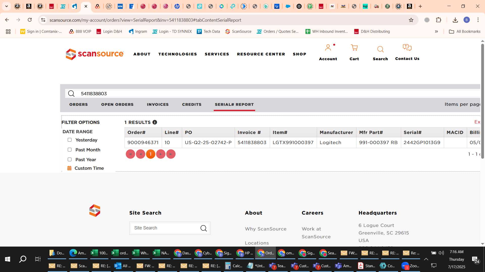Click the order search magnifier icon
485x272 pixels.
click(x=71, y=94)
